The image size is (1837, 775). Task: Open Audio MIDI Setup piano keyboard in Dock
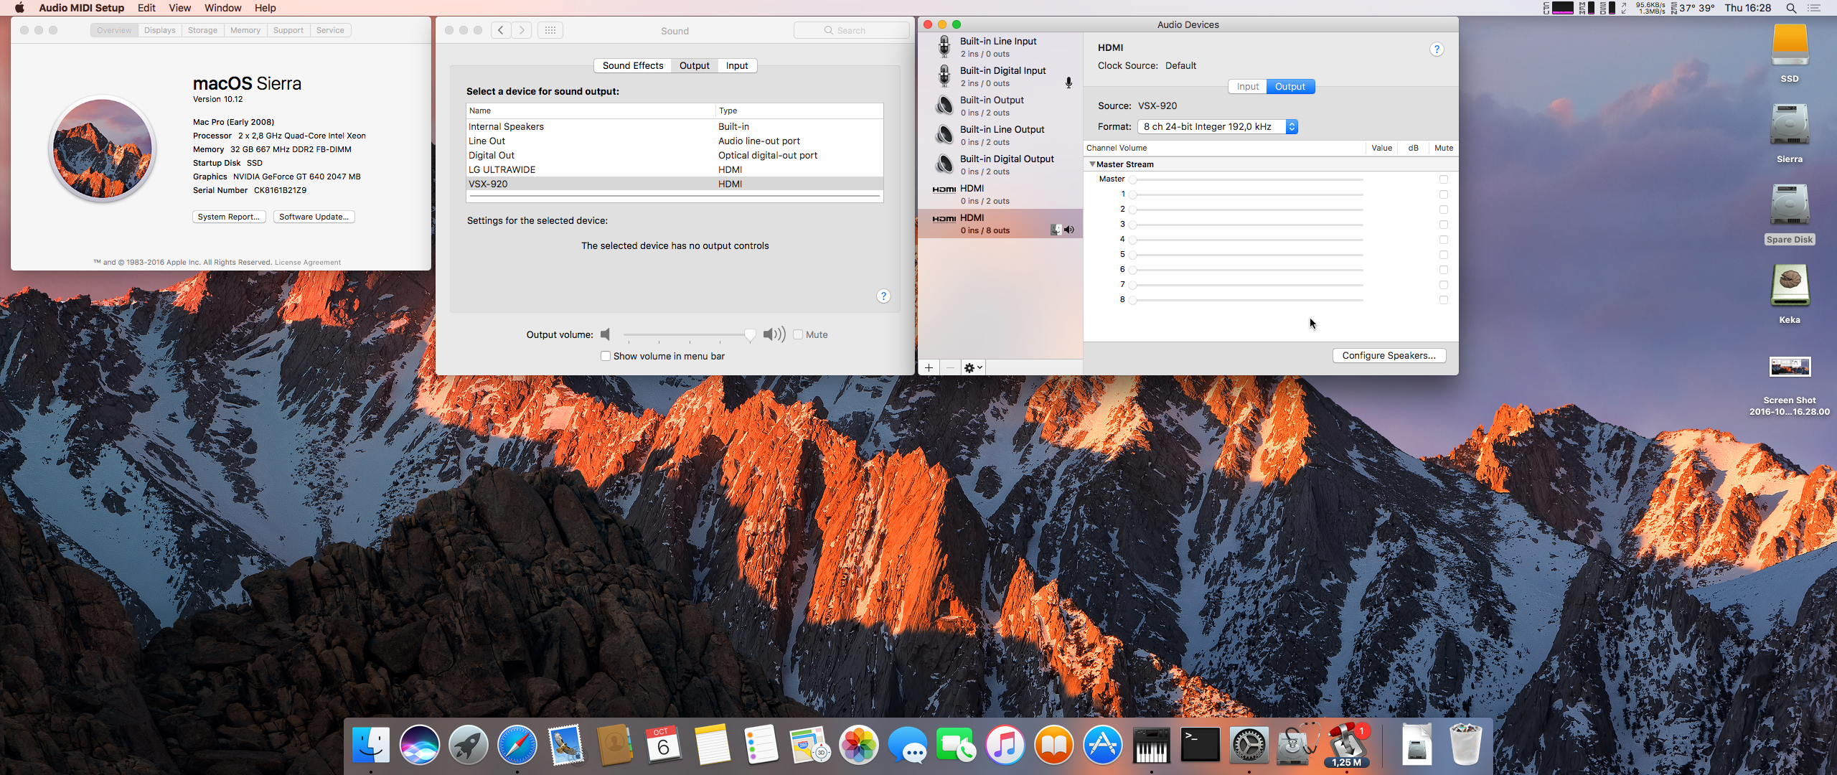1151,745
